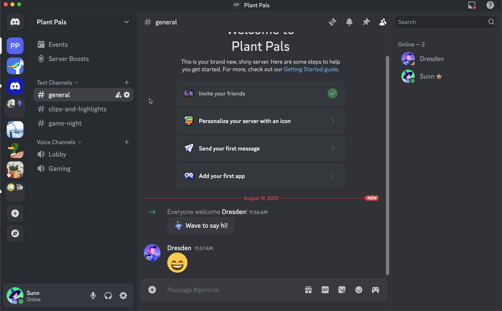Create voice channel plus icon
The image size is (502, 311).
(x=127, y=142)
